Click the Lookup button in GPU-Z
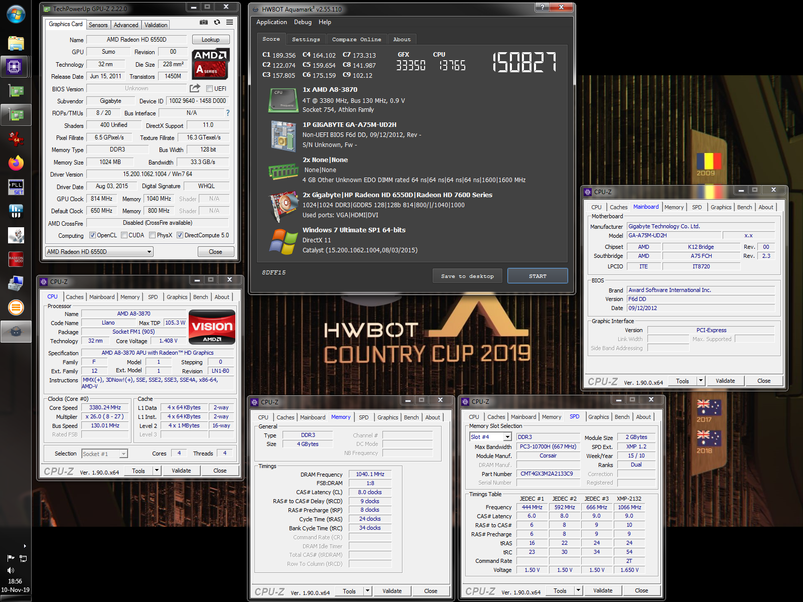803x602 pixels. click(210, 40)
